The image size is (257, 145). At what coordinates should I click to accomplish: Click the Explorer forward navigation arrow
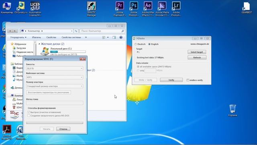pyautogui.click(x=15, y=31)
